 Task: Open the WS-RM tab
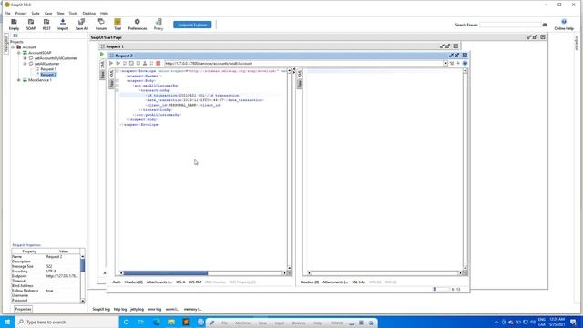tap(195, 282)
